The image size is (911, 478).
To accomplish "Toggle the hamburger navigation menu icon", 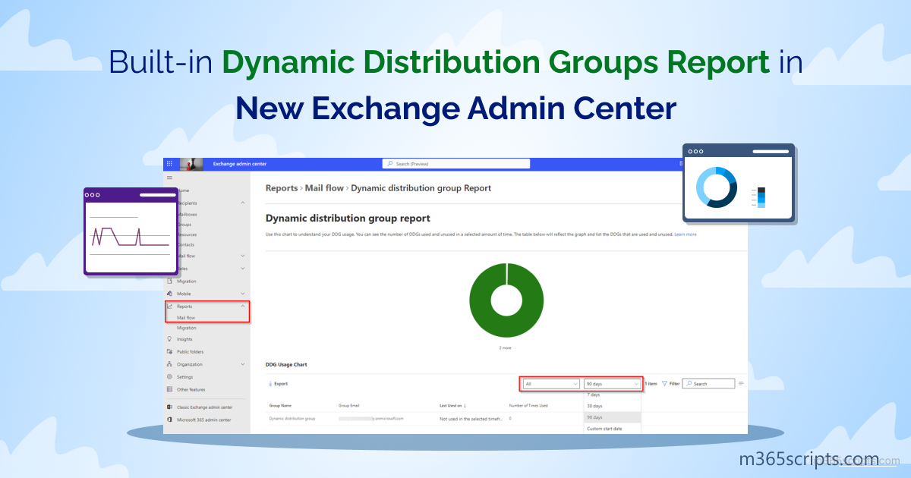I will [x=169, y=177].
